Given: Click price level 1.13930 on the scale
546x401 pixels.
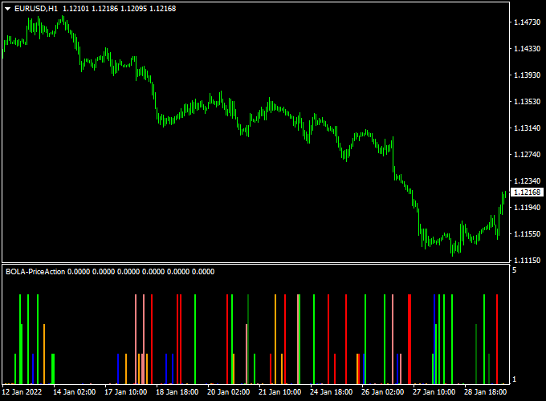Looking at the screenshot, I should tap(528, 75).
